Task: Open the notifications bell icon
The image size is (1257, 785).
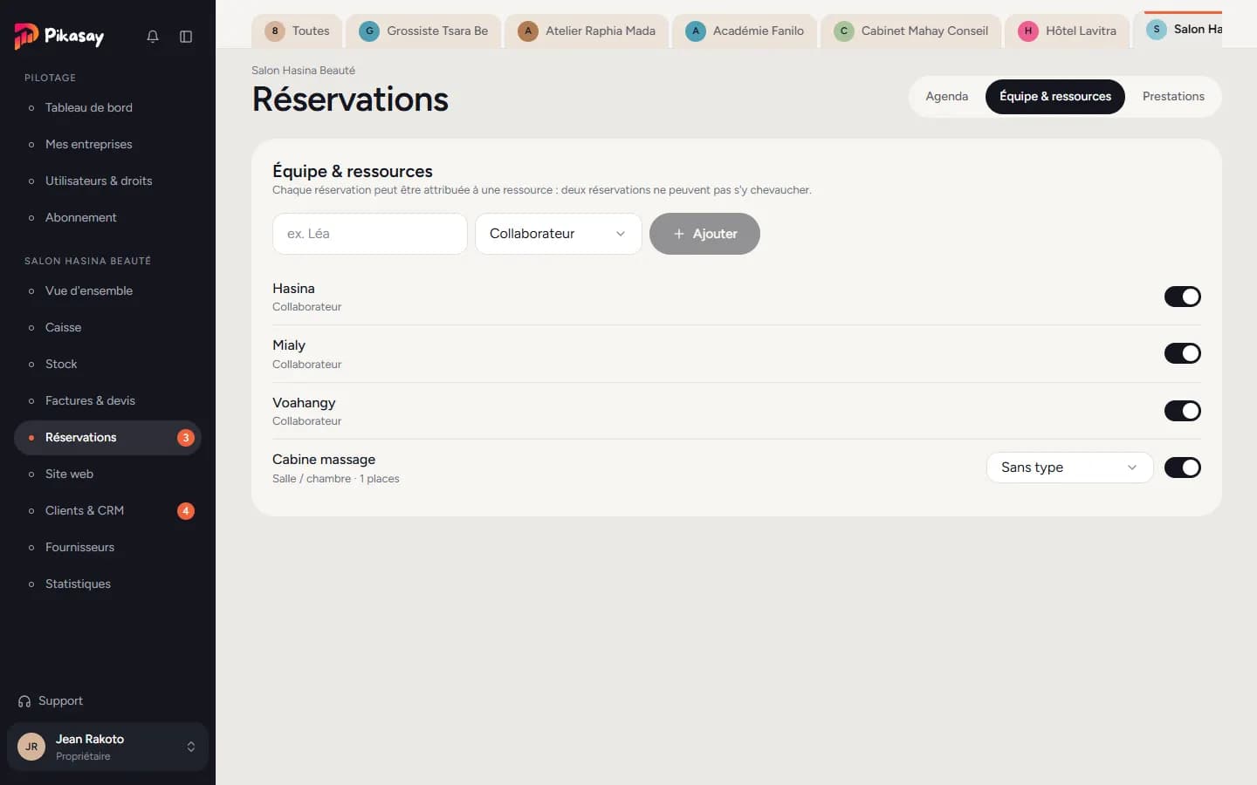Action: 153,37
